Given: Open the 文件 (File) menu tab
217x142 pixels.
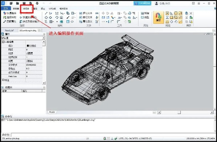Looking at the screenshot, I should pos(5,8).
